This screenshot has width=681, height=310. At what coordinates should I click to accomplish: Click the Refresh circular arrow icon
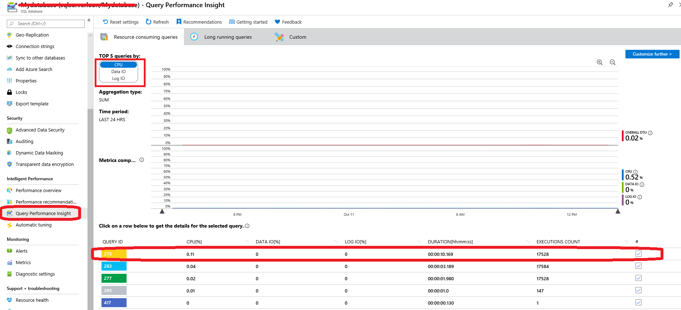point(148,22)
